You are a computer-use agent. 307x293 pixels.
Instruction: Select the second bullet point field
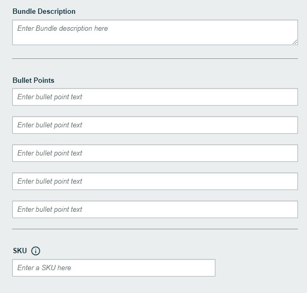point(155,125)
